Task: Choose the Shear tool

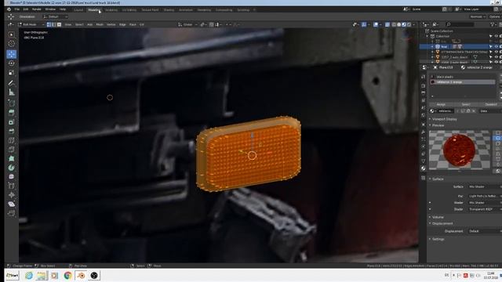Action: click(12, 204)
